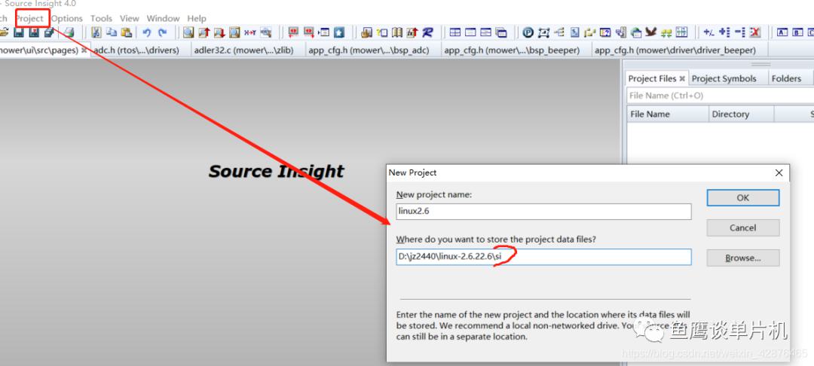The width and height of the screenshot is (814, 366).
Task: Click the Undo arrow icon
Action: coord(147,32)
